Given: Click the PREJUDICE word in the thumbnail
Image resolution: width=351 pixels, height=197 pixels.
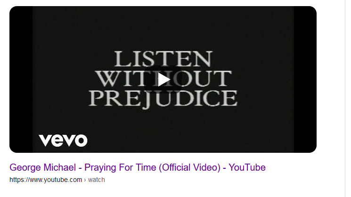Looking at the screenshot, I should coord(163,99).
